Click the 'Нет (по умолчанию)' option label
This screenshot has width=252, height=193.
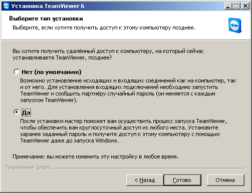(x=52, y=72)
